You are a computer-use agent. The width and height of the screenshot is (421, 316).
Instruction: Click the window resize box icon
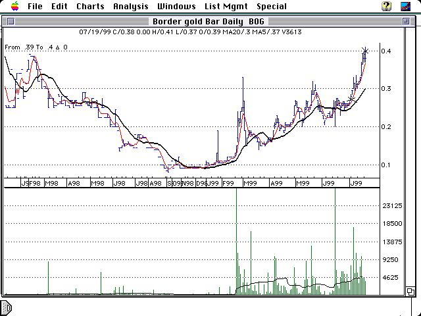tap(410, 291)
